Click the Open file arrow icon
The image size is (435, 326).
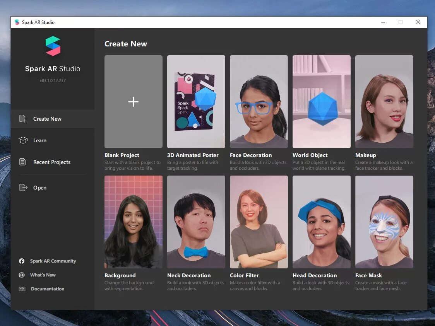(23, 188)
